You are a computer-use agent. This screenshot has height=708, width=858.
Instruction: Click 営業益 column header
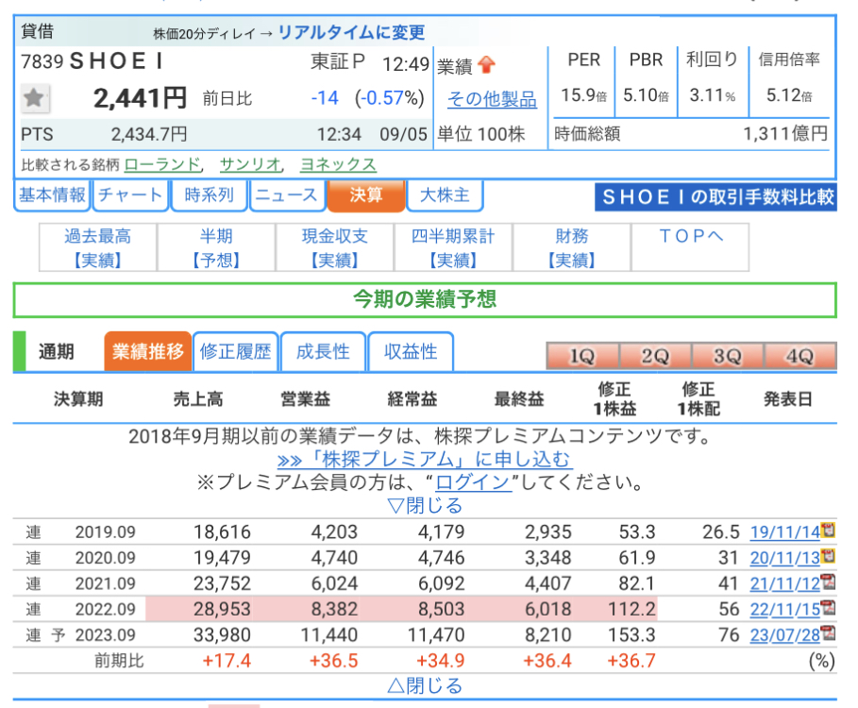[x=305, y=399]
